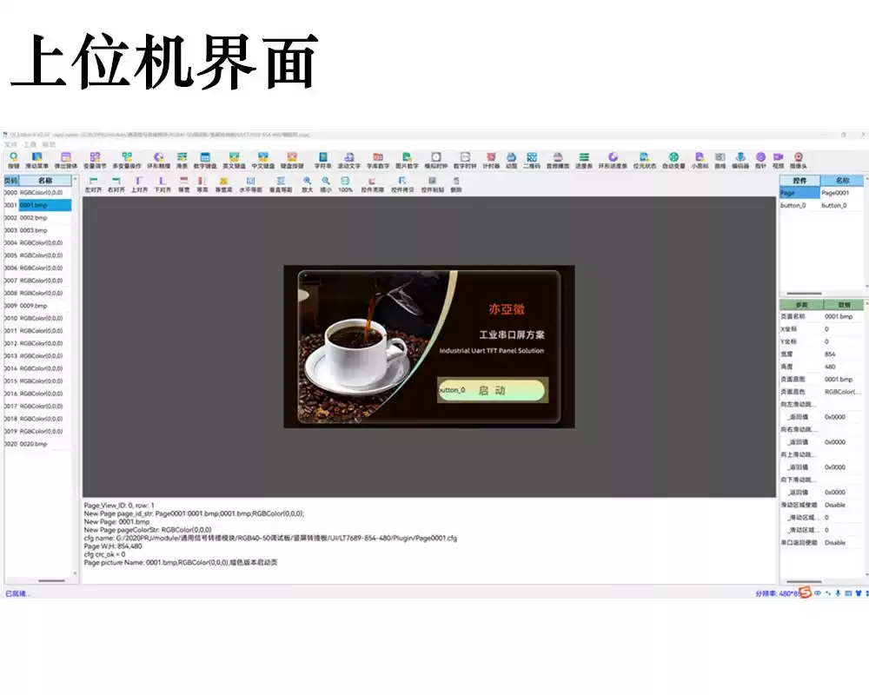Select the 滚动文字 scrolling text tool
The image size is (869, 695).
click(348, 160)
